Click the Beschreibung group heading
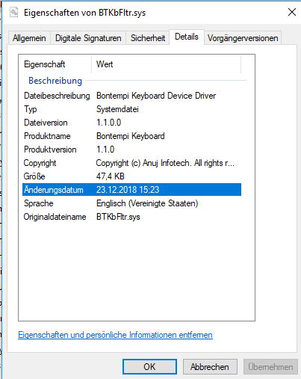Screen dimensions: 301x379 pos(55,81)
